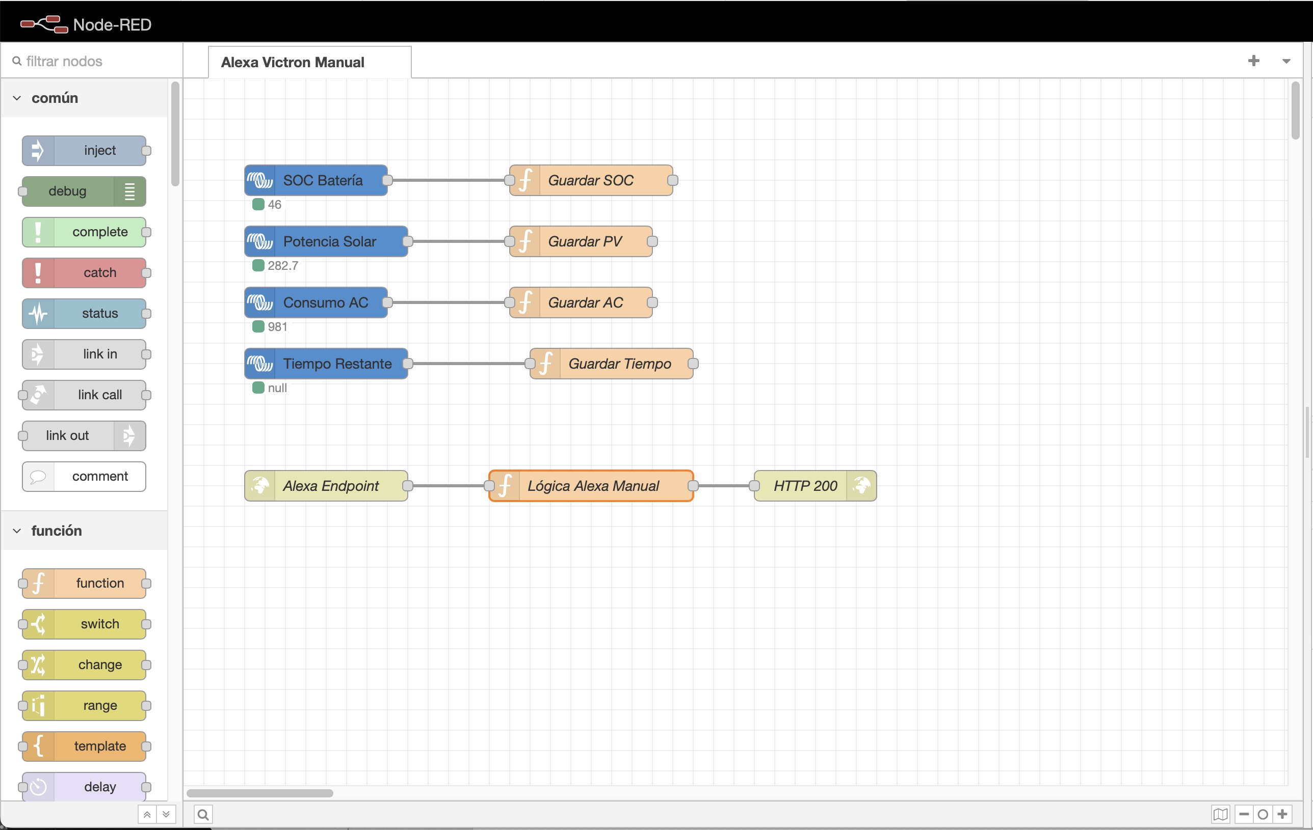Add a new flow tab

(x=1253, y=61)
